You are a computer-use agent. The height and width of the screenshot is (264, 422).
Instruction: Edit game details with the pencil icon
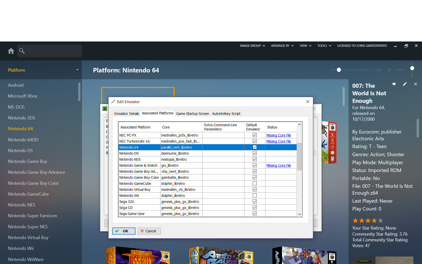pyautogui.click(x=405, y=84)
